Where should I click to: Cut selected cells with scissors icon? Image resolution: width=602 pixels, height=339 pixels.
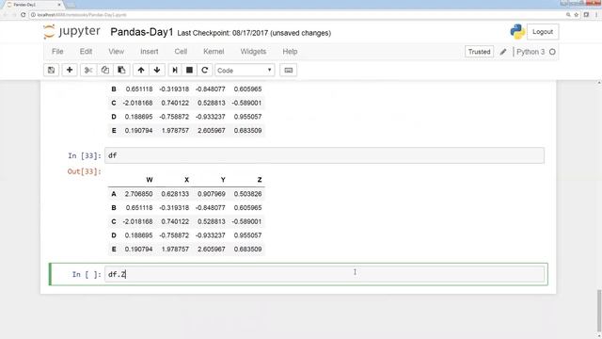tap(88, 71)
